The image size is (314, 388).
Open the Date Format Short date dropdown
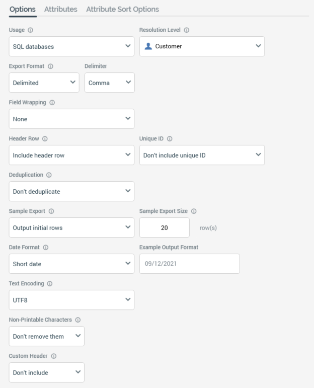(x=71, y=264)
